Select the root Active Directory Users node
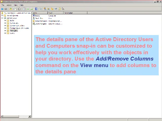The height and width of the screenshot is (121, 162). (17, 13)
